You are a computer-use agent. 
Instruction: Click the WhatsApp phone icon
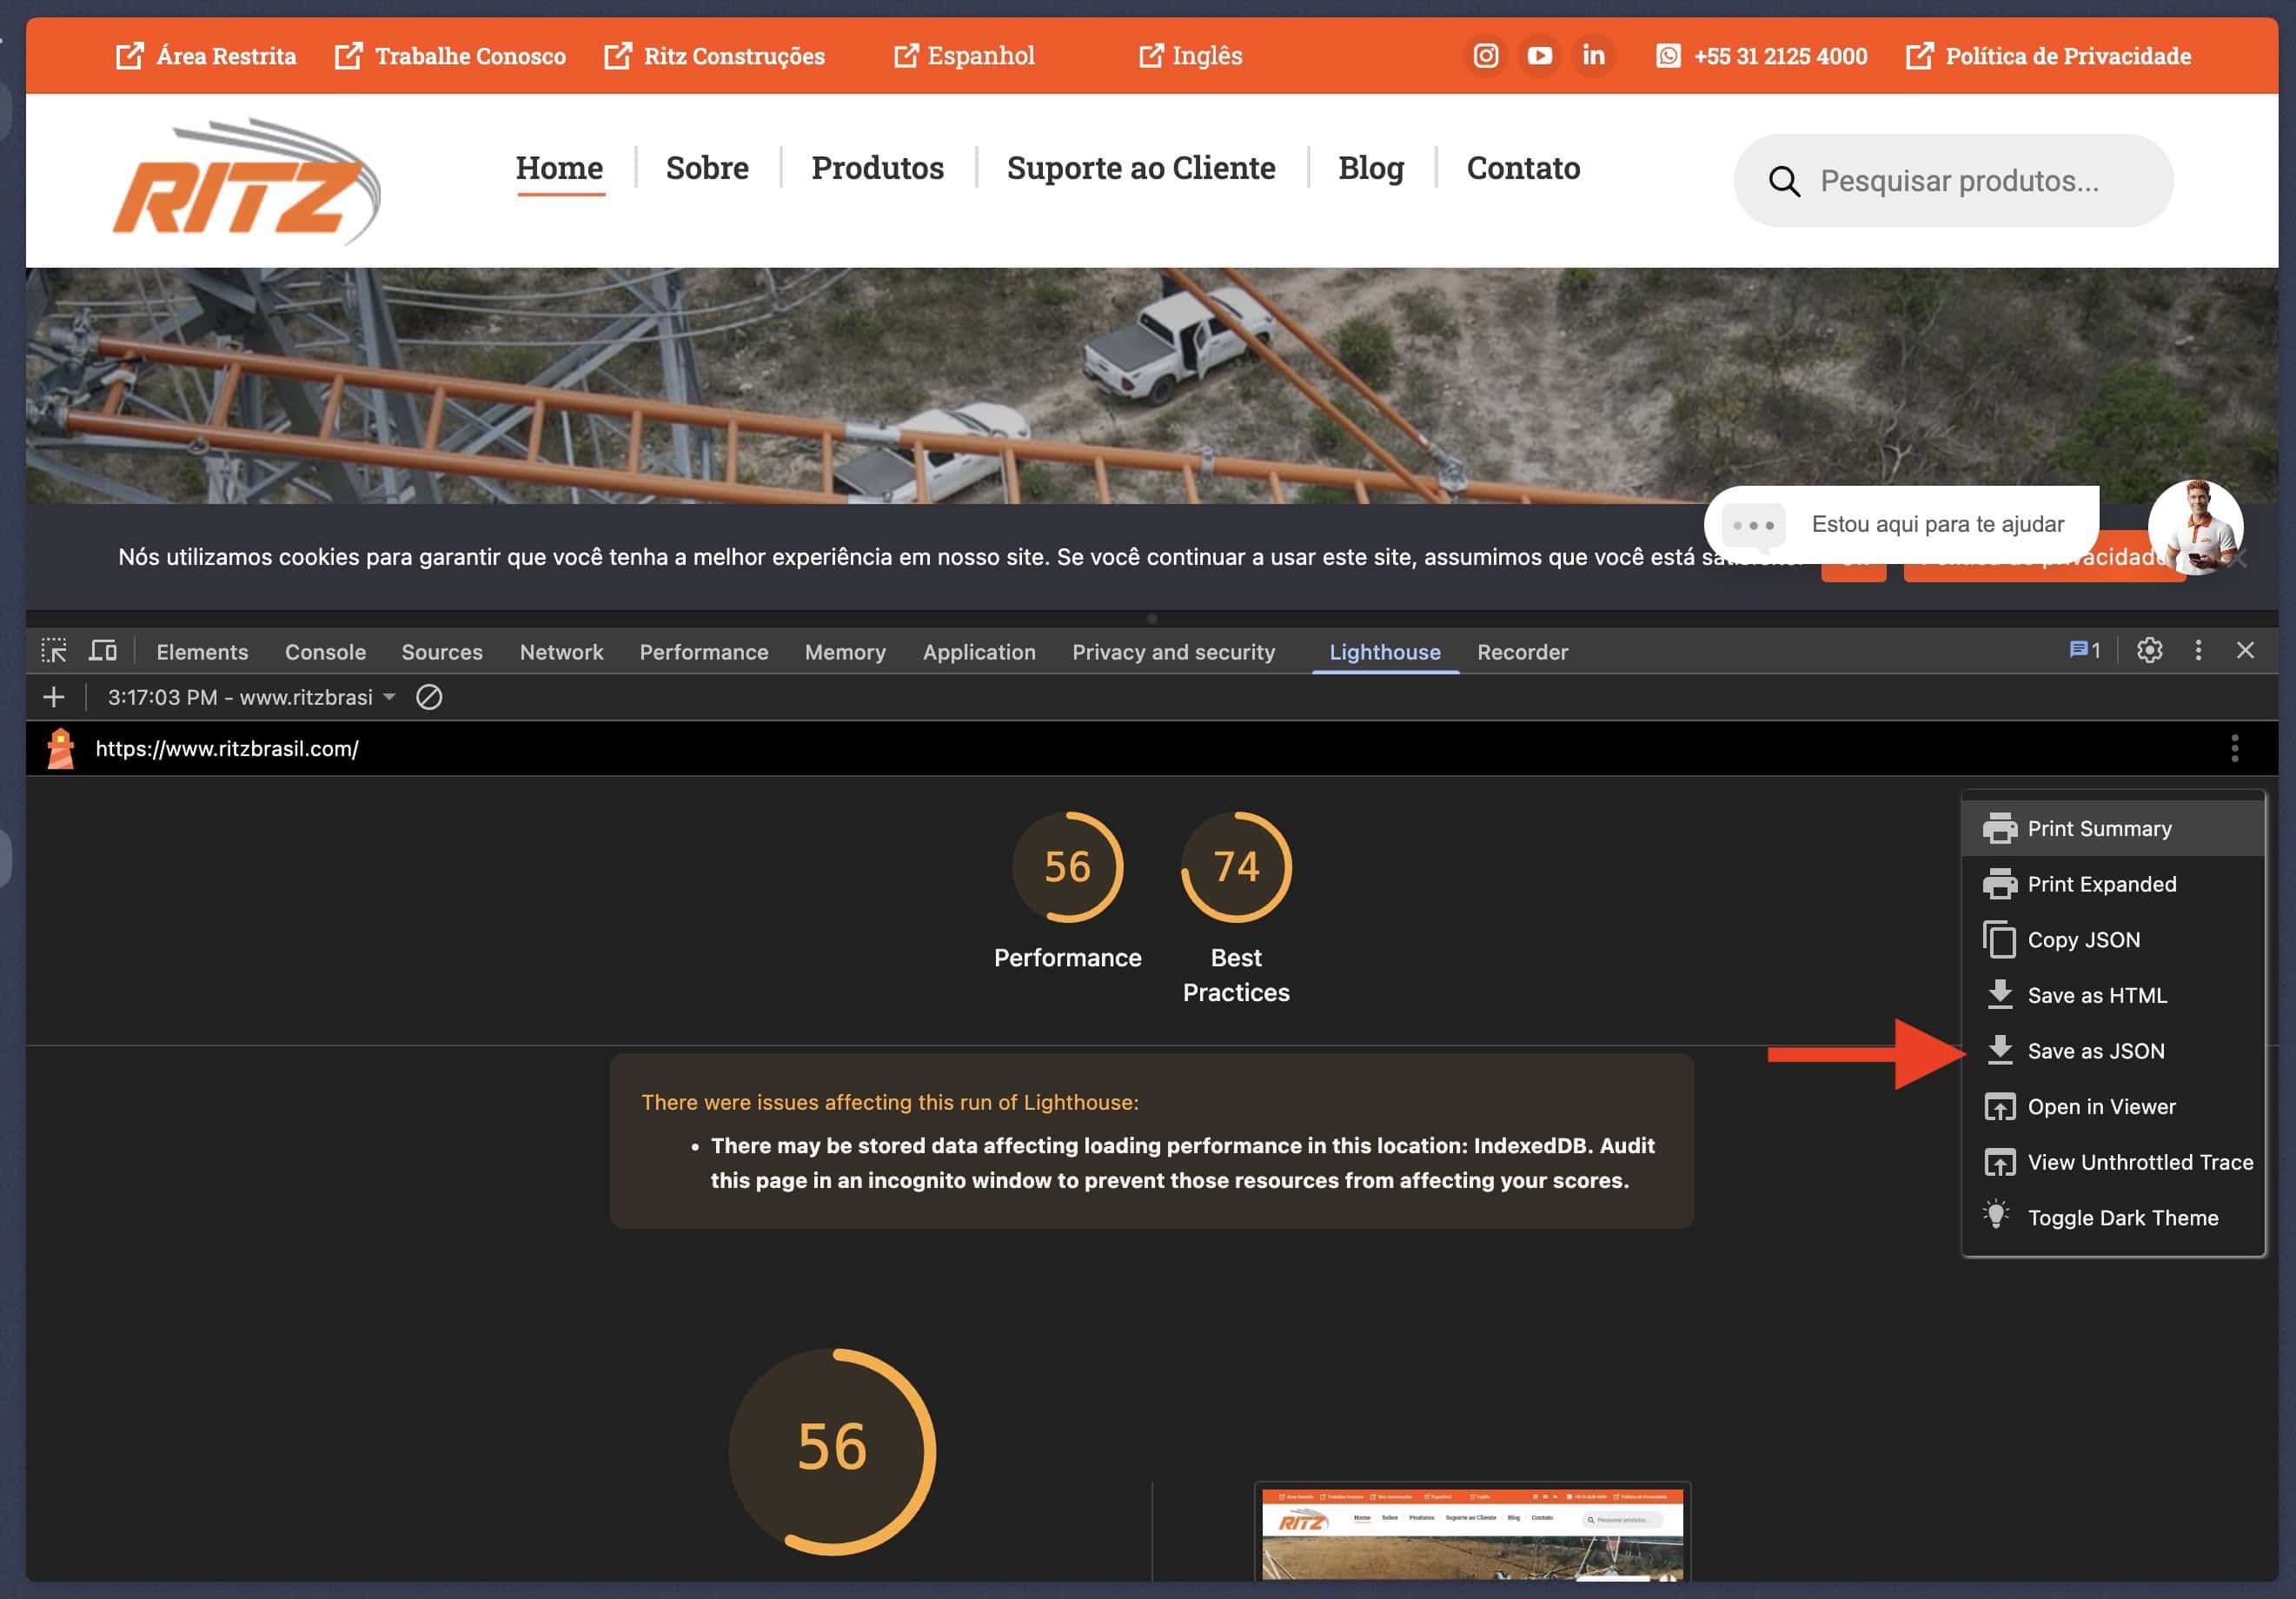[x=1668, y=56]
